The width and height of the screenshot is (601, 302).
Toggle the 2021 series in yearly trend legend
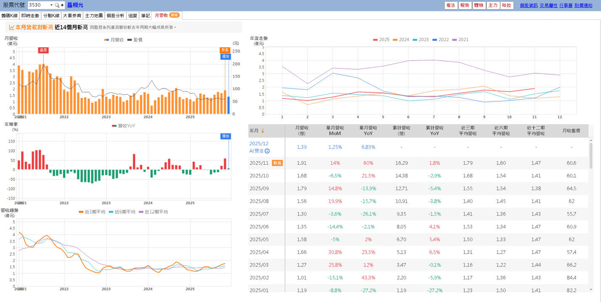coord(460,39)
